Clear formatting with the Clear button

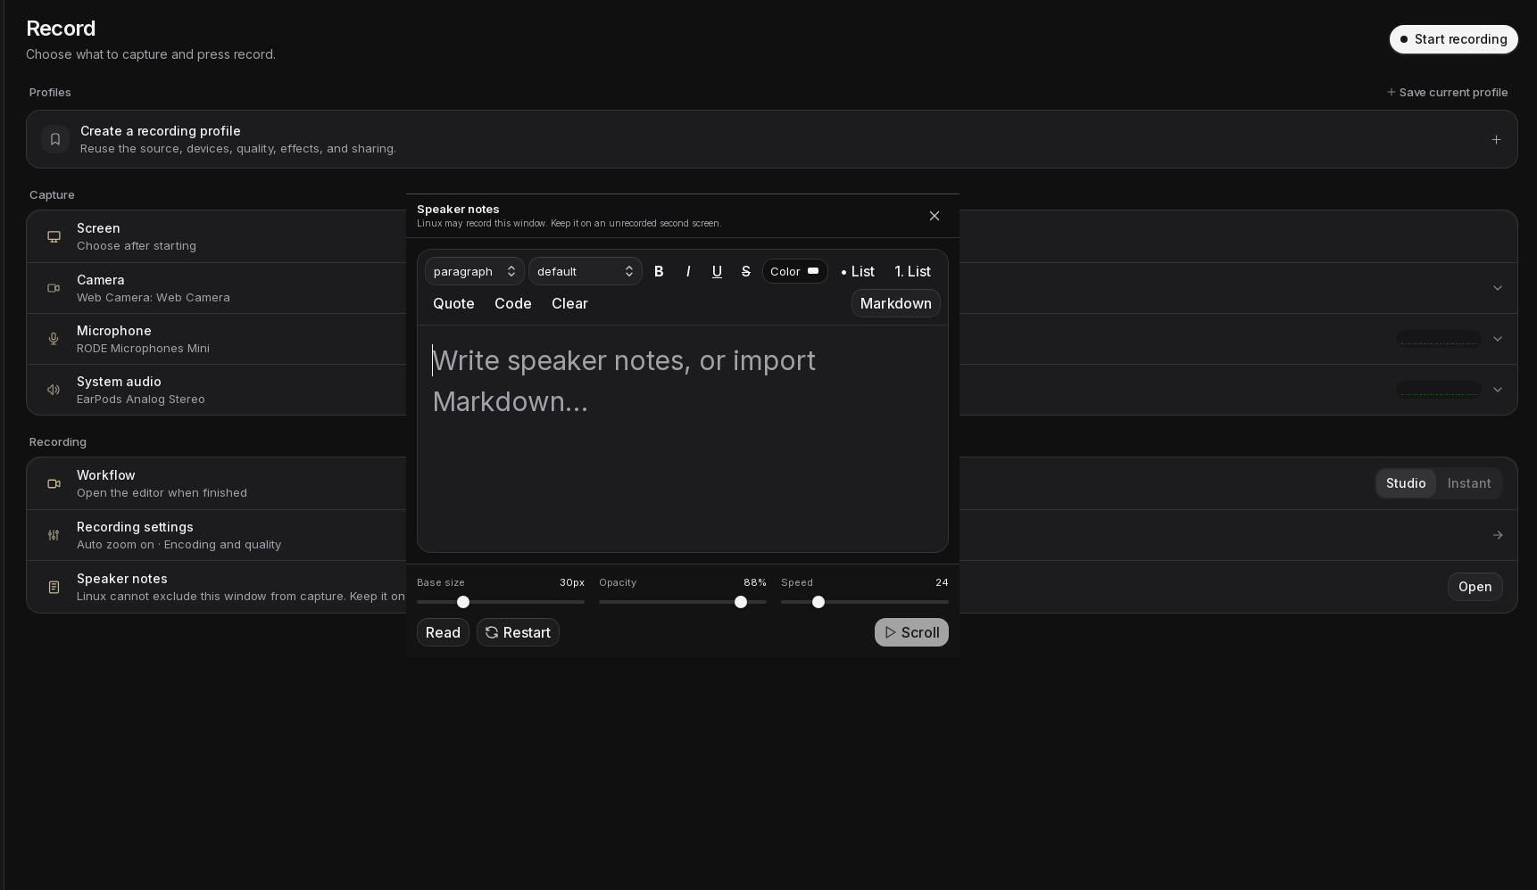(569, 303)
